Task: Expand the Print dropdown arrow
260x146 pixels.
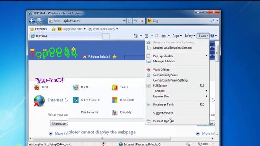Action: [x=169, y=36]
